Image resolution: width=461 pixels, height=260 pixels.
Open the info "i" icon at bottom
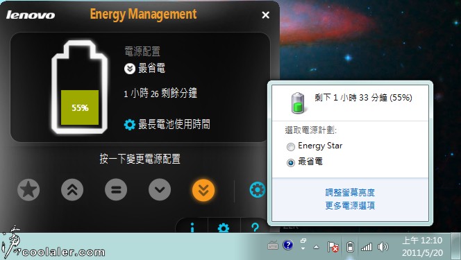point(192,227)
